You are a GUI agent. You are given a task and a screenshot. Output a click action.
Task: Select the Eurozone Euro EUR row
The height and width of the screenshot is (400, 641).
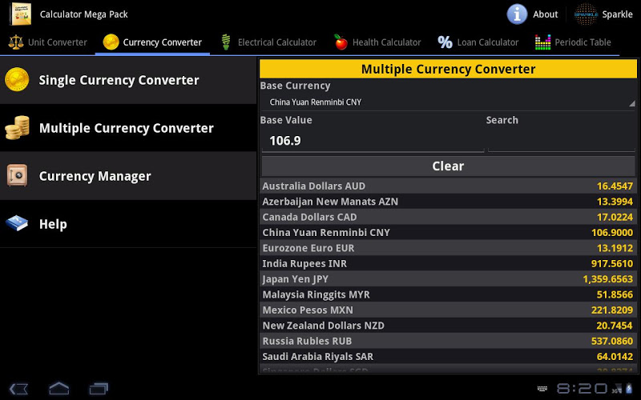coord(448,248)
